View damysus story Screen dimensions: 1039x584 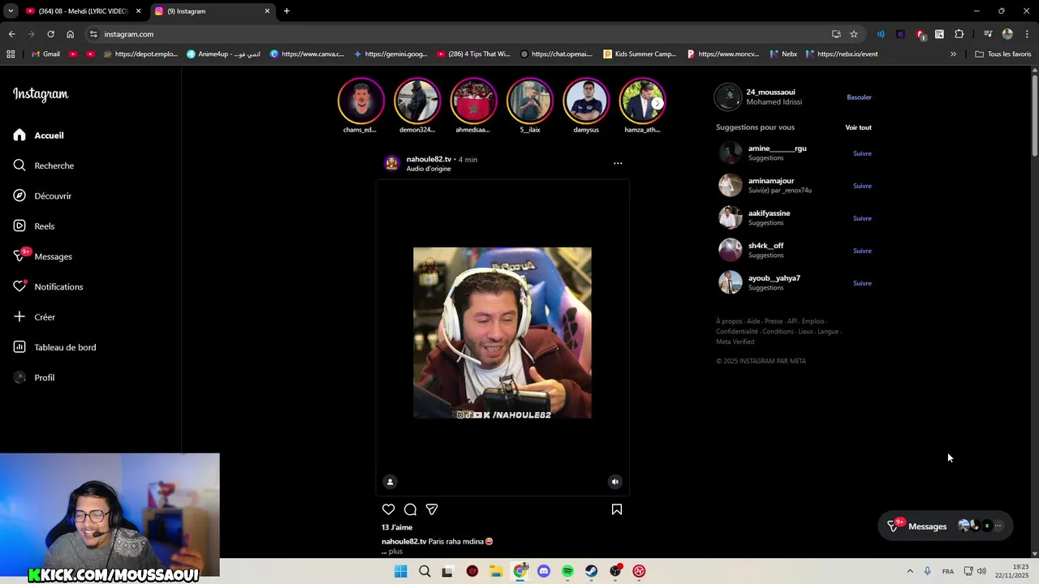(x=586, y=101)
